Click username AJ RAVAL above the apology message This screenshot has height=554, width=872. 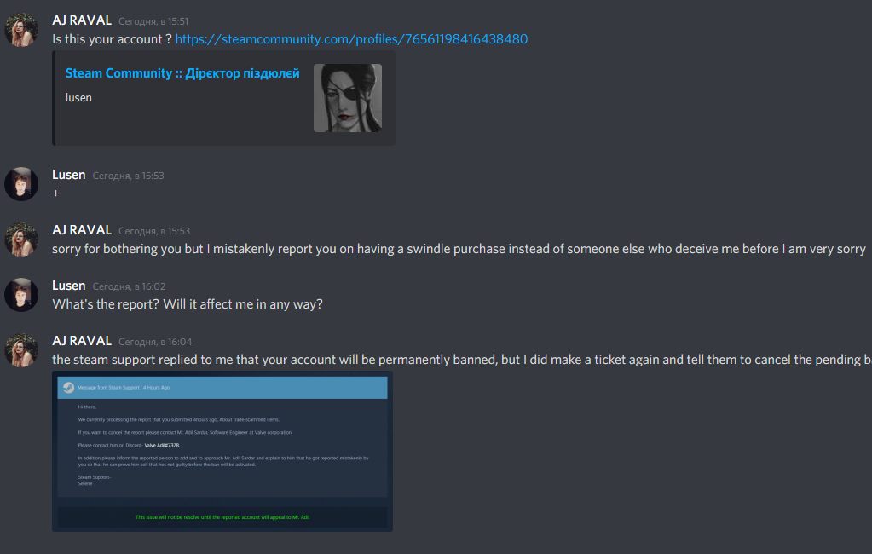82,230
